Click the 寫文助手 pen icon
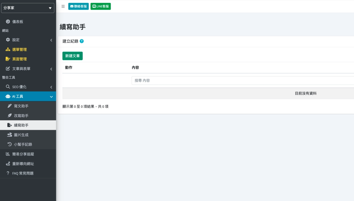The width and height of the screenshot is (354, 201). point(10,106)
